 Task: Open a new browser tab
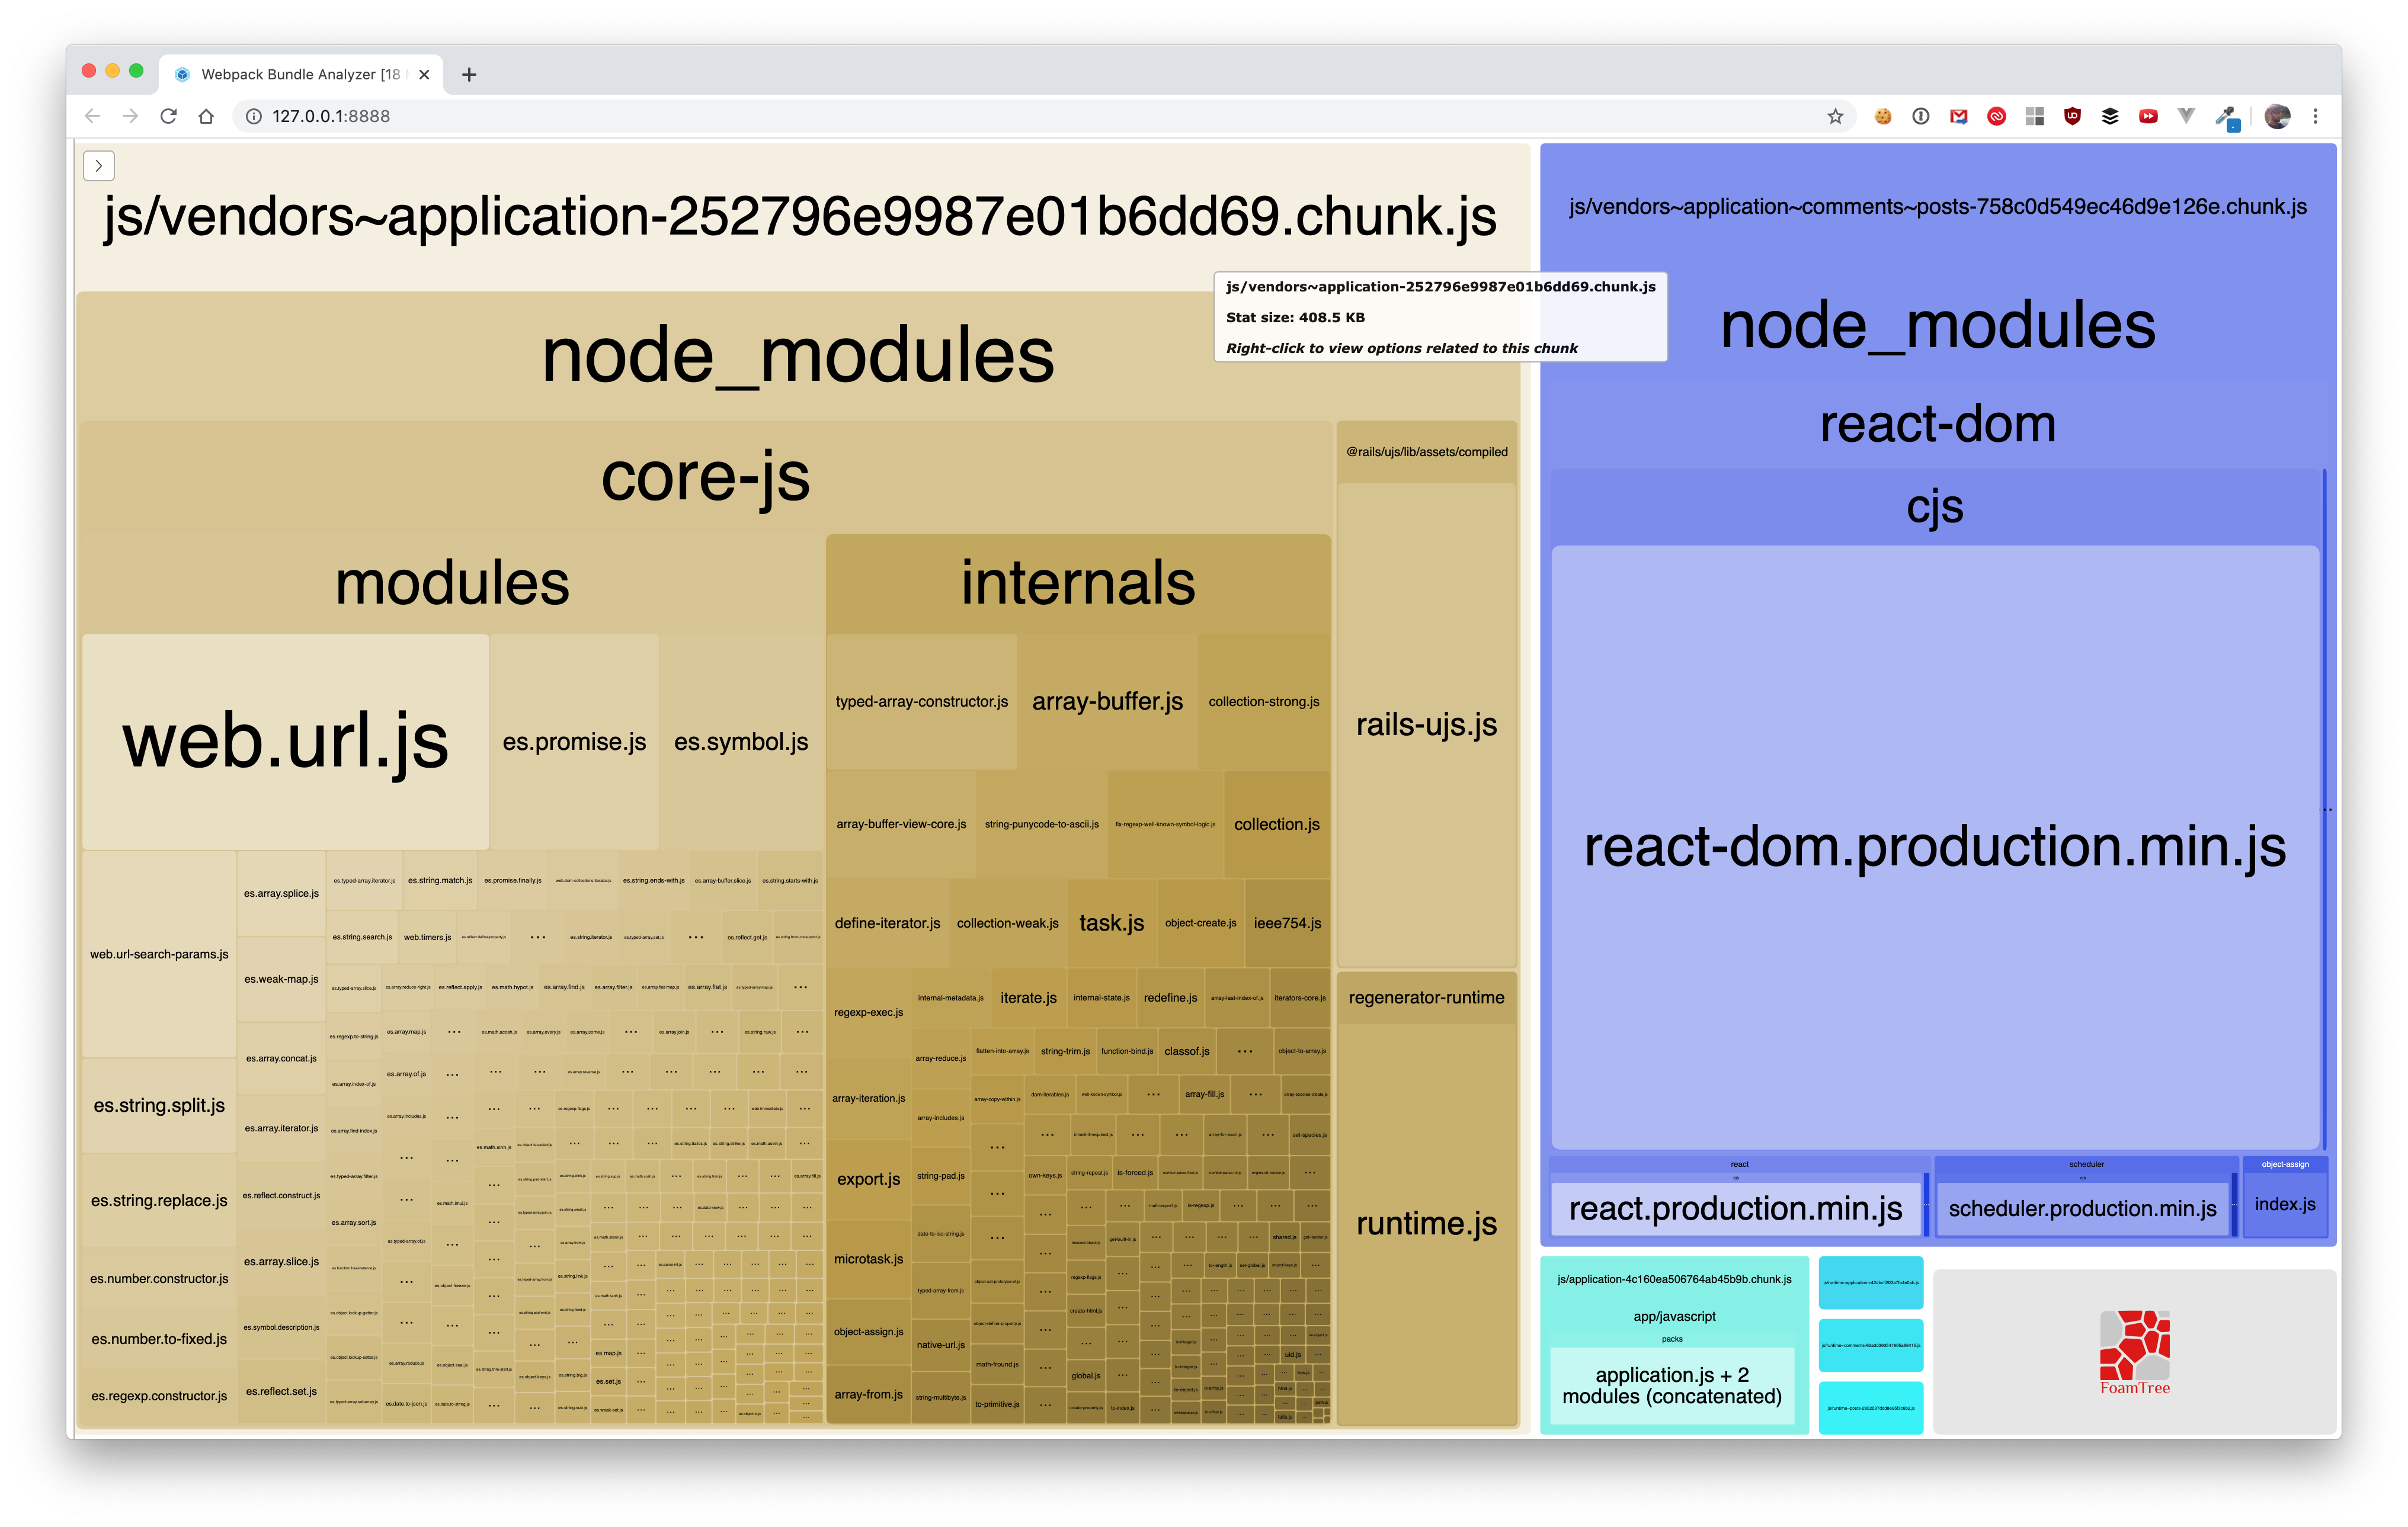[x=469, y=74]
